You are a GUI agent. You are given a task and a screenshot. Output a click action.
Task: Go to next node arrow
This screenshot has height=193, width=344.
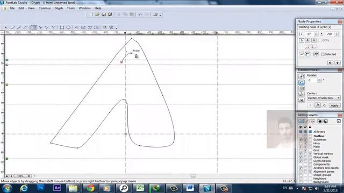[338, 63]
